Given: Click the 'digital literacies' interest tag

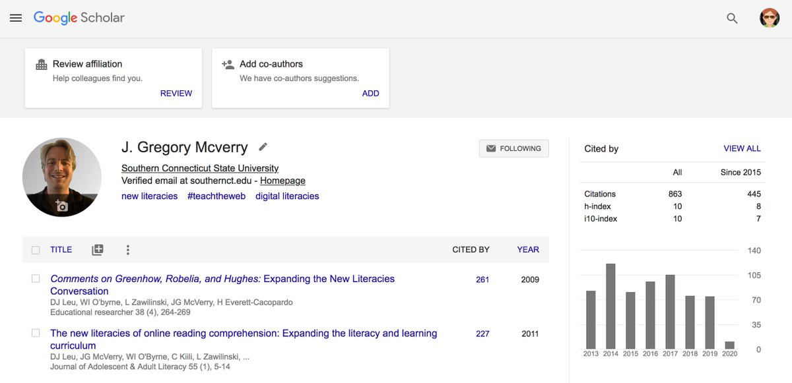Looking at the screenshot, I should coord(287,196).
